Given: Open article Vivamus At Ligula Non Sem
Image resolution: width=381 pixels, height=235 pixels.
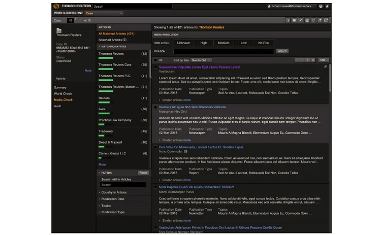Looking at the screenshot, I should [192, 107].
